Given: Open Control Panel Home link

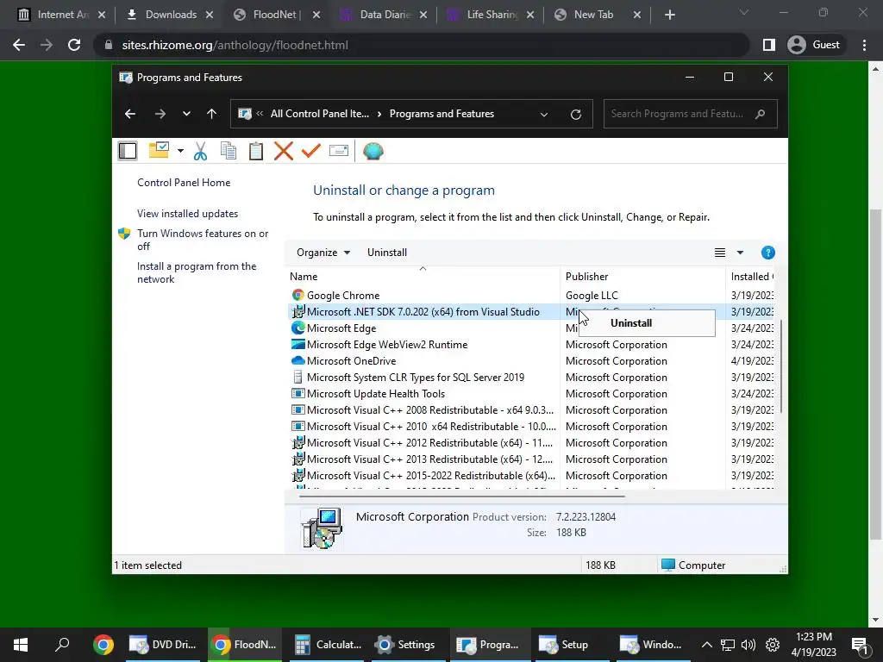Looking at the screenshot, I should (184, 183).
